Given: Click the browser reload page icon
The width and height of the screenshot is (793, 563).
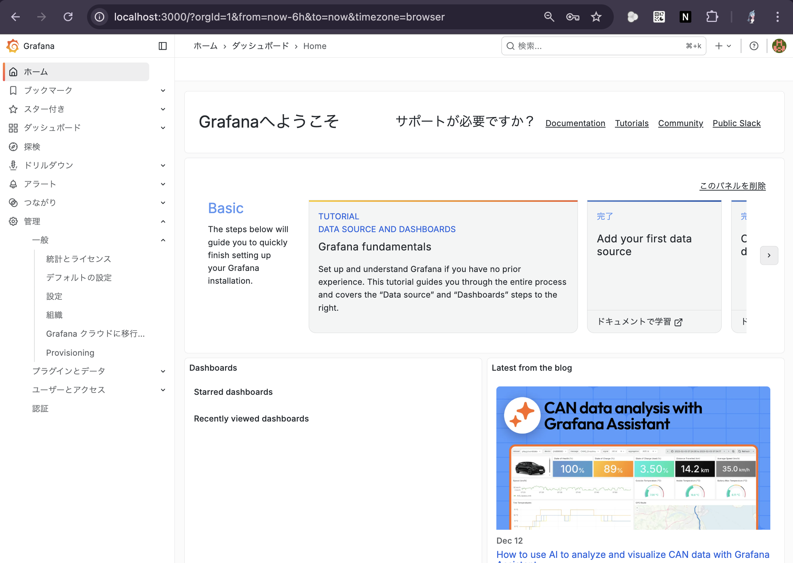Looking at the screenshot, I should click(68, 17).
